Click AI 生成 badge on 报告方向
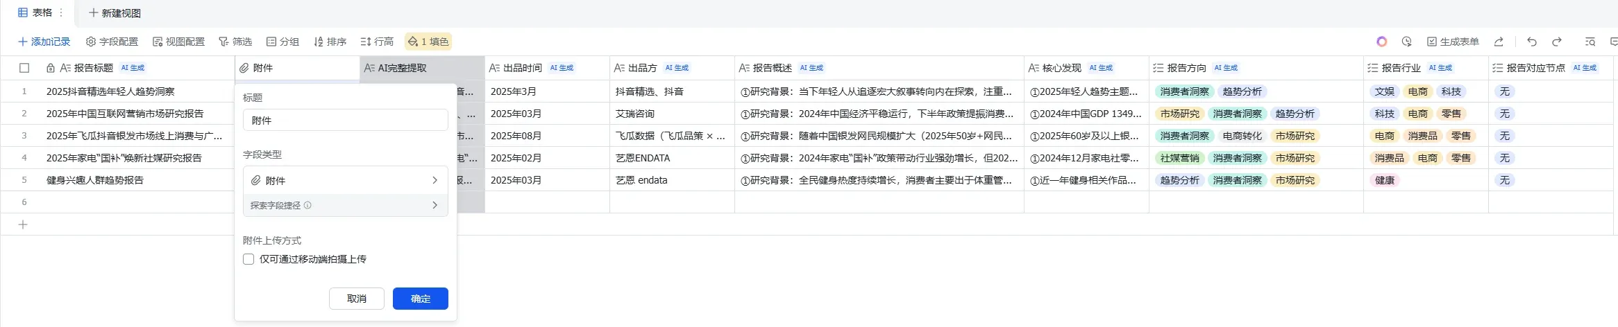The image size is (1618, 327). click(x=1226, y=68)
